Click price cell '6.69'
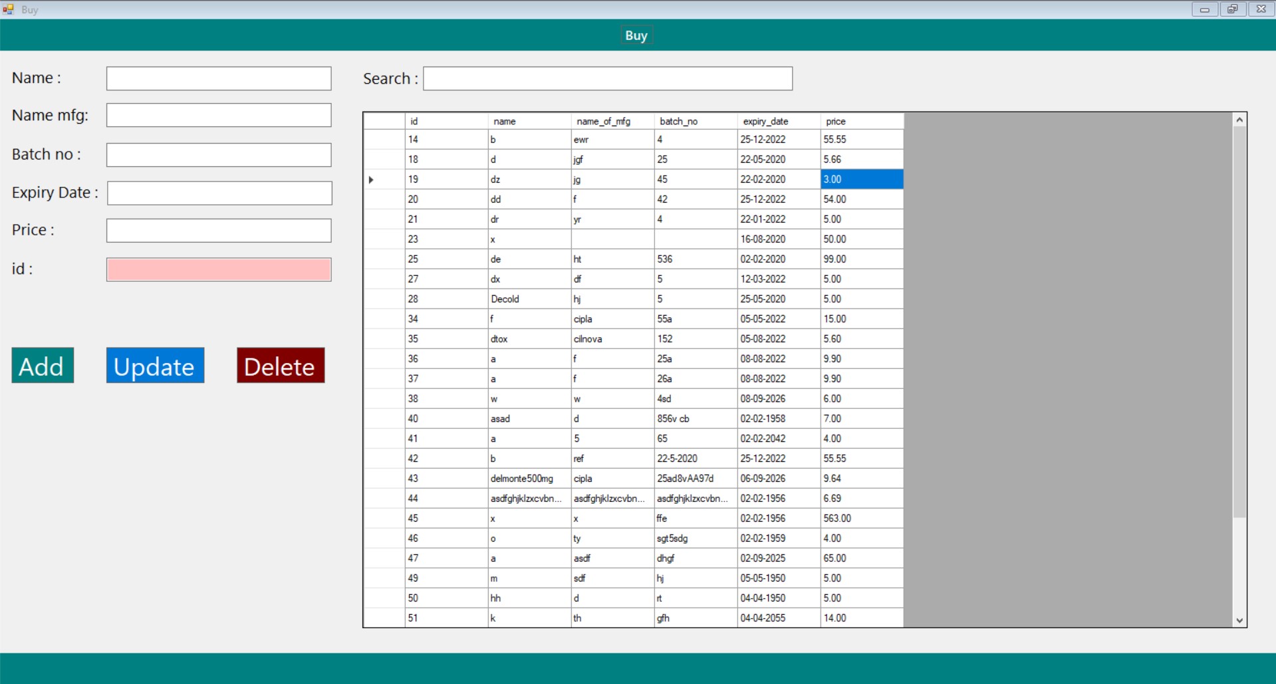This screenshot has height=684, width=1276. coord(862,499)
